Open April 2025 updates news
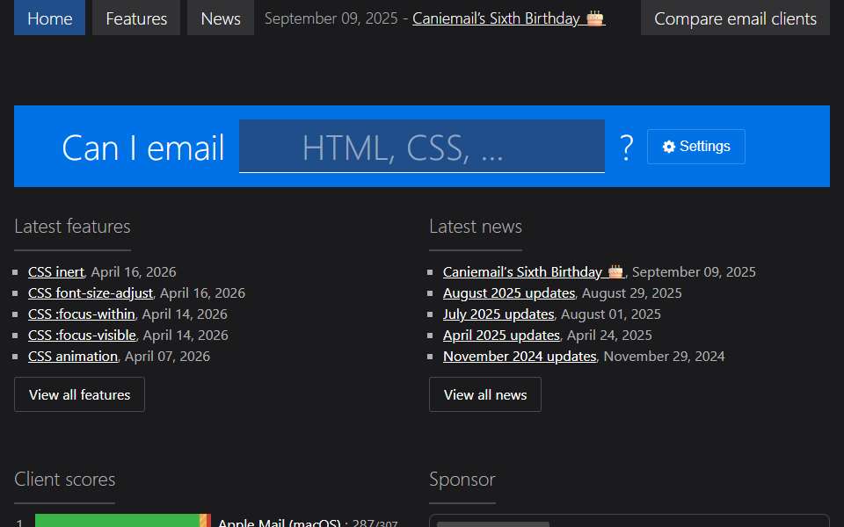The width and height of the screenshot is (844, 527). 502,335
